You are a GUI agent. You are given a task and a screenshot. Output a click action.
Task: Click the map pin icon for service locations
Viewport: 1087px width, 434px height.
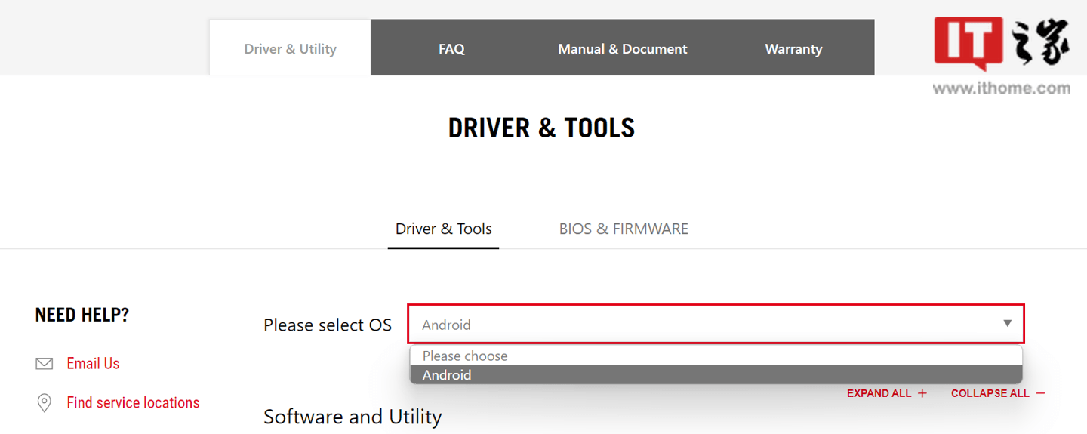coord(45,403)
